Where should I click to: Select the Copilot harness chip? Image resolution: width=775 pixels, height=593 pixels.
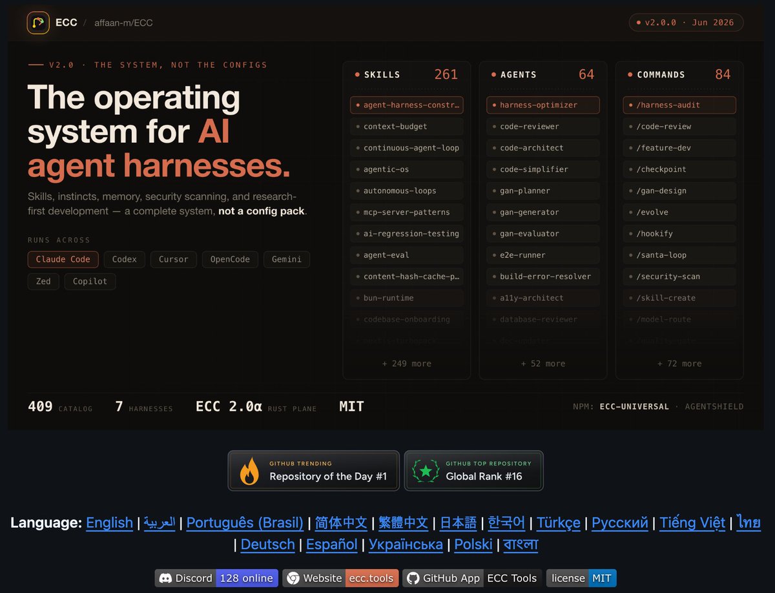click(x=90, y=282)
